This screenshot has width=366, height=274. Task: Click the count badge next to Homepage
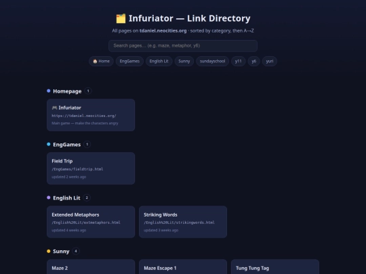88,91
